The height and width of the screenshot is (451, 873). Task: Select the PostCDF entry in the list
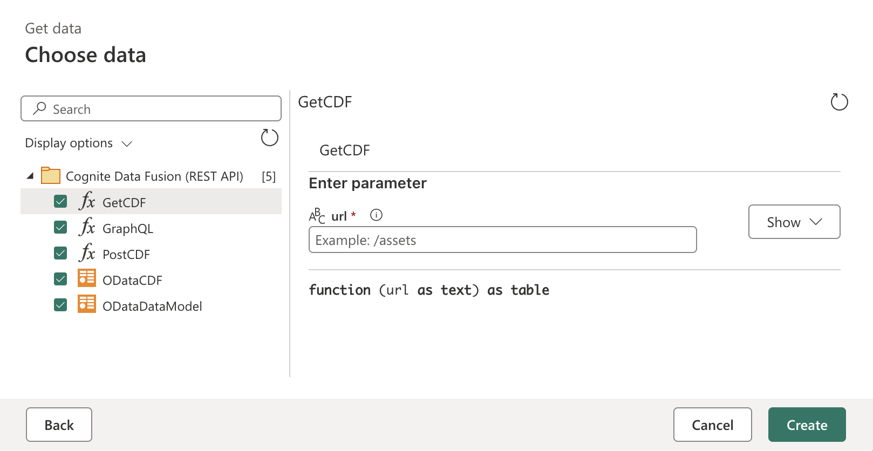point(126,254)
